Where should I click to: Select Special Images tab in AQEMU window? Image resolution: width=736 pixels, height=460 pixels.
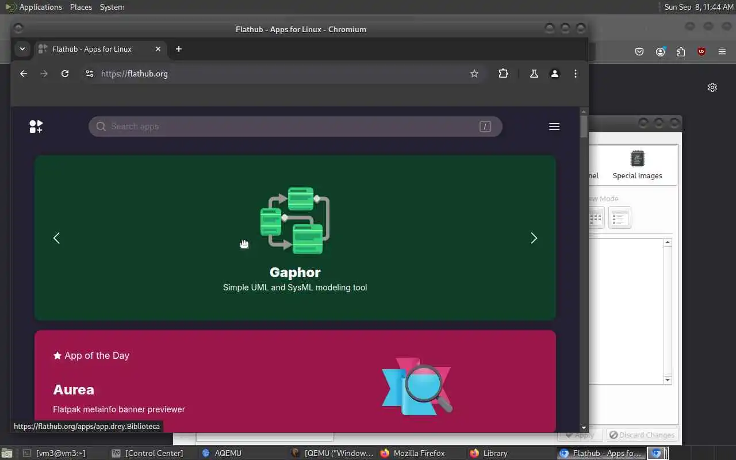637,165
